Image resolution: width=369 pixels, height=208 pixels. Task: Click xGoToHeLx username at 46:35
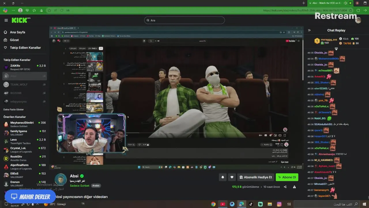point(321,106)
